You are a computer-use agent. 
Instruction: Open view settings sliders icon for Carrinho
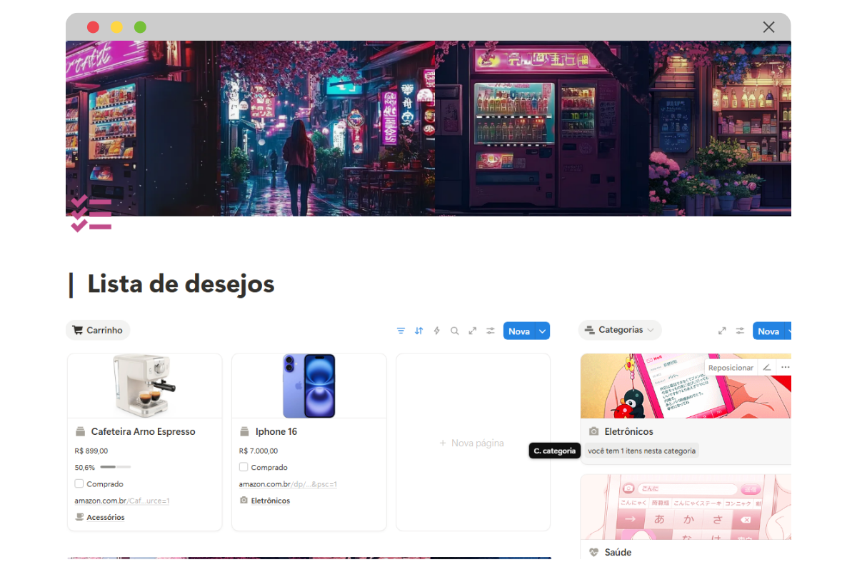[x=490, y=331]
